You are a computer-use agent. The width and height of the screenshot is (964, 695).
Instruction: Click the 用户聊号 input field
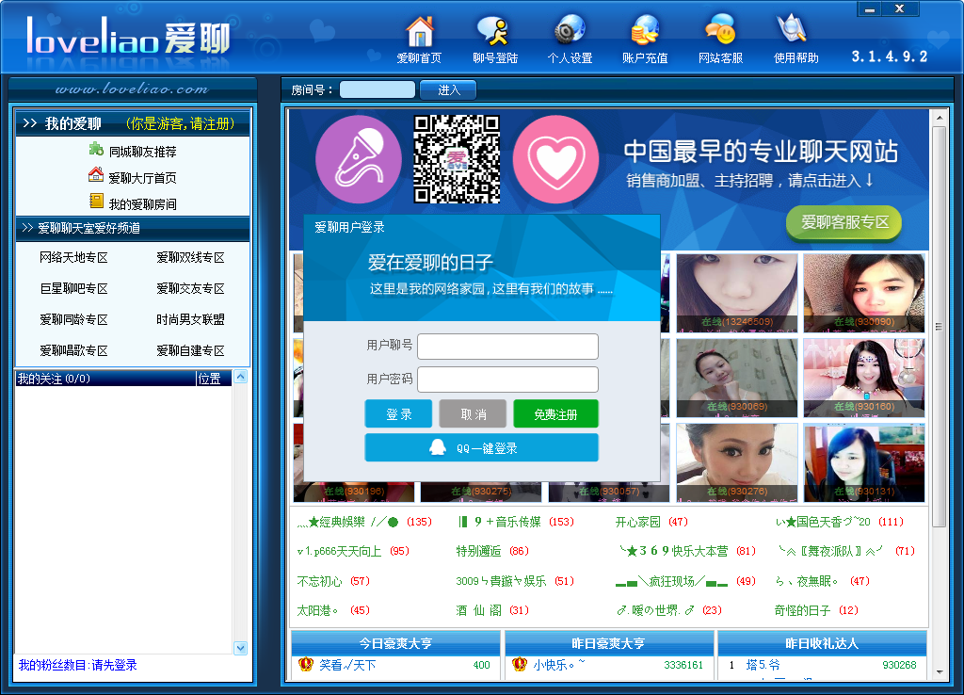click(507, 347)
